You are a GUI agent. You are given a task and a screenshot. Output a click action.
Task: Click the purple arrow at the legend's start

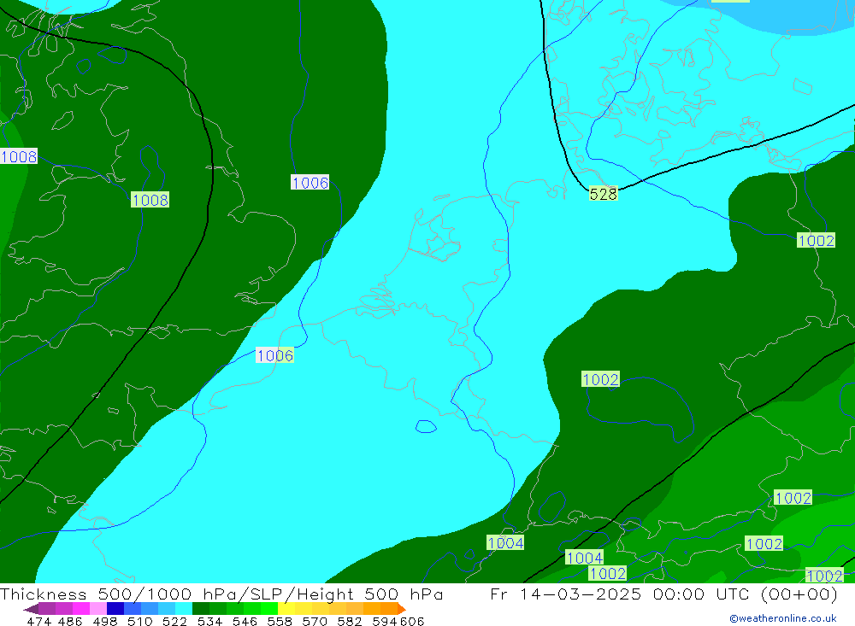31,609
